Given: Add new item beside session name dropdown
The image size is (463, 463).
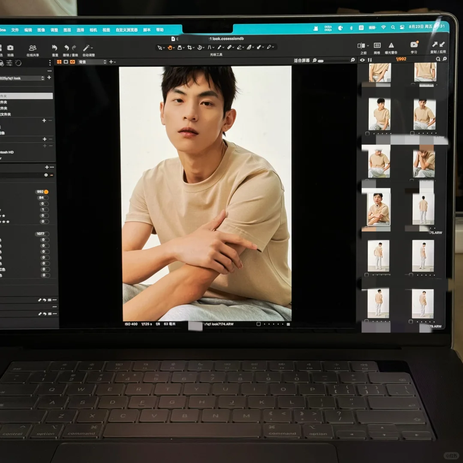Looking at the screenshot, I should point(49,77).
